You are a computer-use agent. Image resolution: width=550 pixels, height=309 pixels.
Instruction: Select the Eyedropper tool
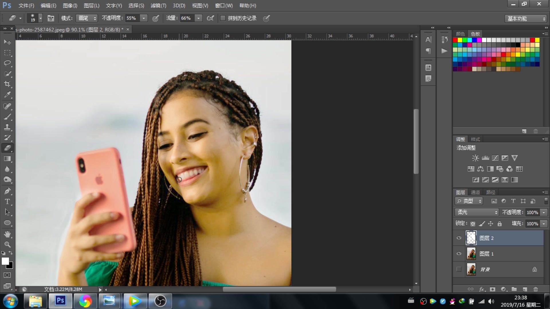pyautogui.click(x=7, y=95)
